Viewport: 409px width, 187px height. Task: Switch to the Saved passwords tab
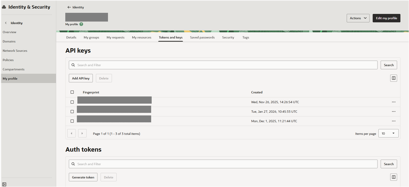click(x=202, y=37)
